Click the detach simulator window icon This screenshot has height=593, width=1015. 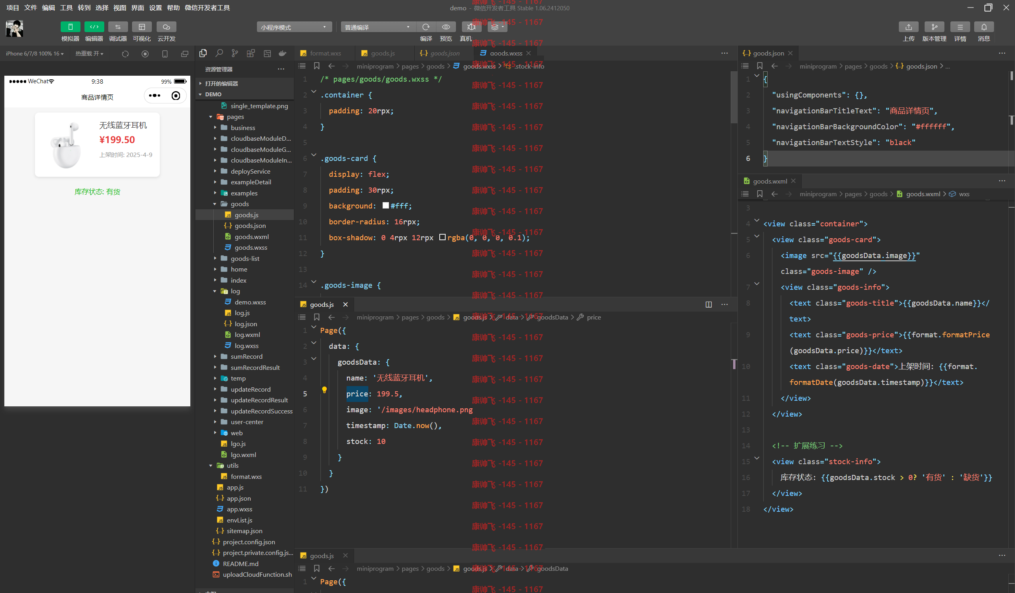(184, 54)
